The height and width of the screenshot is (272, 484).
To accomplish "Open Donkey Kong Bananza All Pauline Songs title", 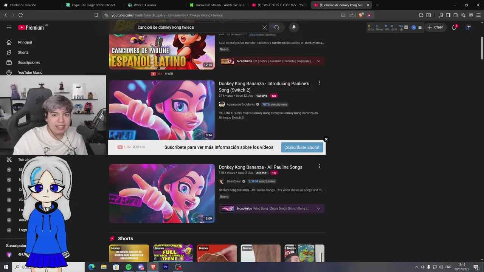I will (261, 167).
